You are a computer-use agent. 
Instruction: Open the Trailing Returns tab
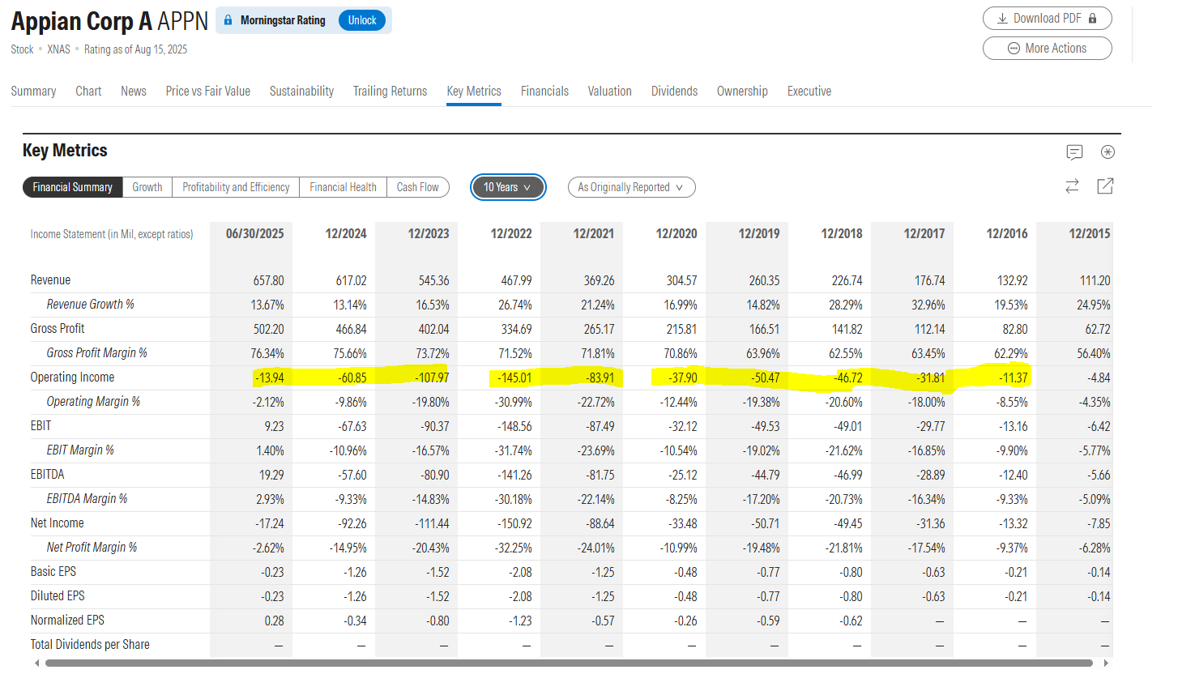[390, 91]
